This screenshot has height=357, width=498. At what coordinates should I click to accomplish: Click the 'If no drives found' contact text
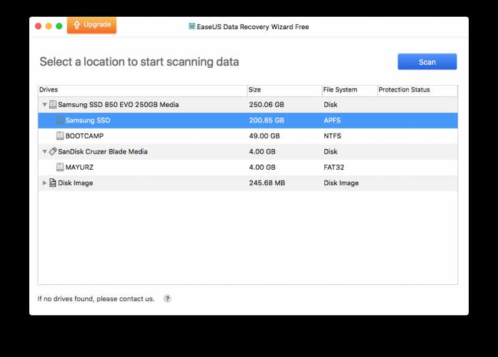(x=96, y=299)
